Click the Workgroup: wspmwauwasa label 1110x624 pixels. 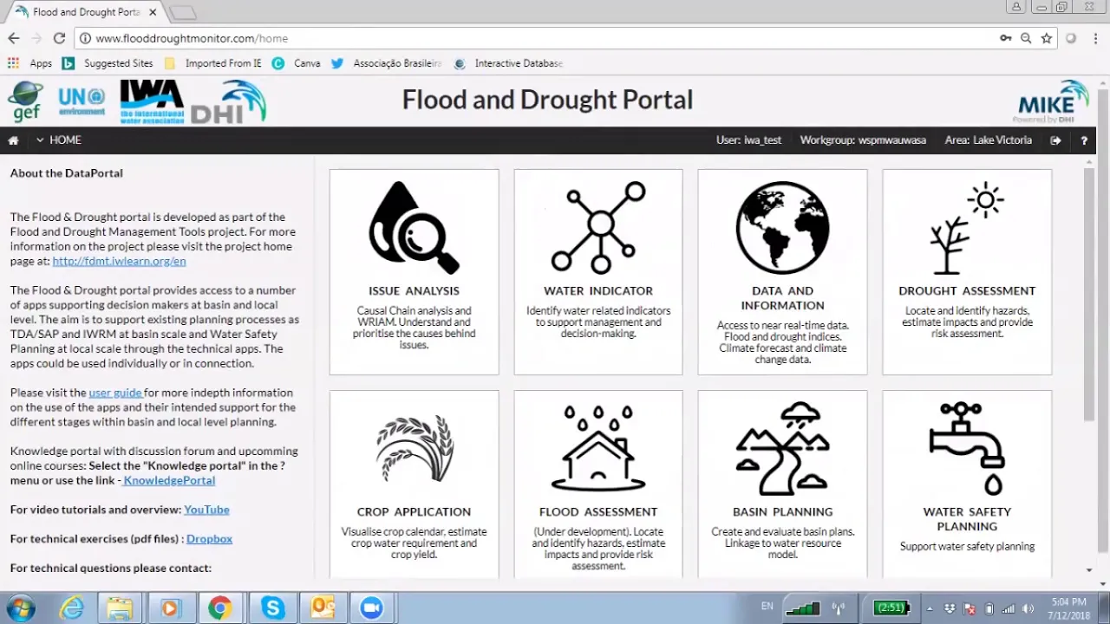[863, 140]
